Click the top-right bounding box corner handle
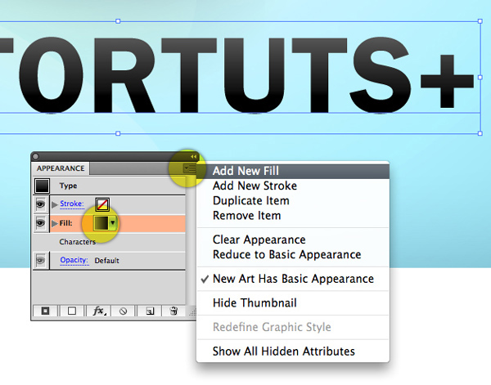 point(480,21)
